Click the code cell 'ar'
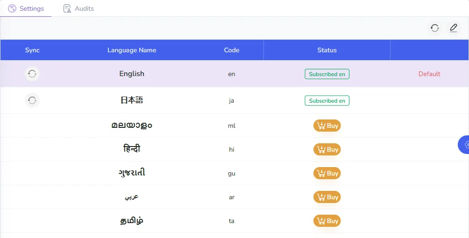469x238 pixels. pyautogui.click(x=232, y=197)
